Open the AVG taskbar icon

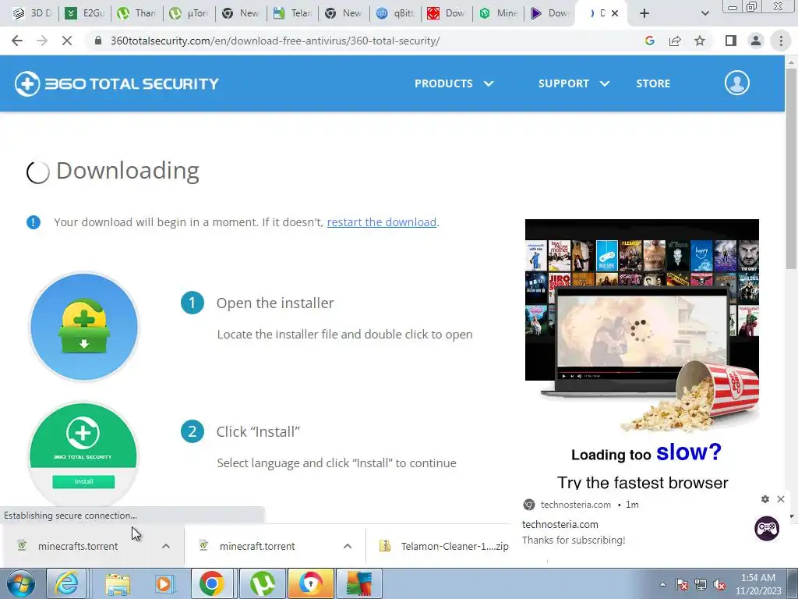[358, 583]
